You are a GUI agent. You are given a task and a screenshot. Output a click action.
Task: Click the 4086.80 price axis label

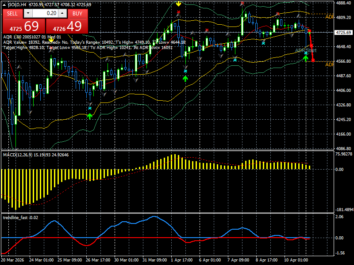point(343,149)
